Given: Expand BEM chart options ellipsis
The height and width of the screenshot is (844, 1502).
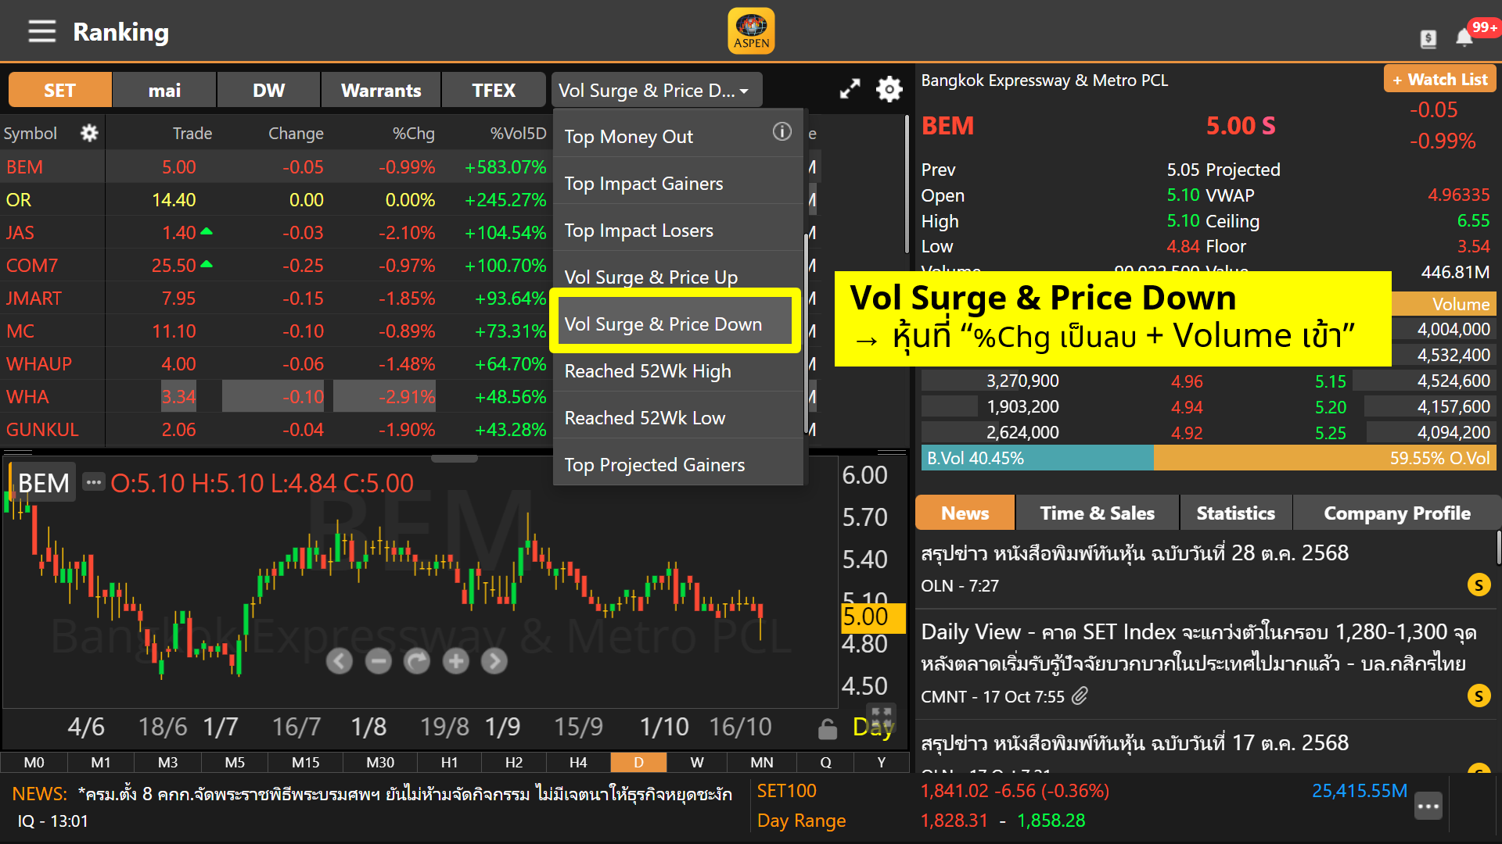Looking at the screenshot, I should [94, 482].
